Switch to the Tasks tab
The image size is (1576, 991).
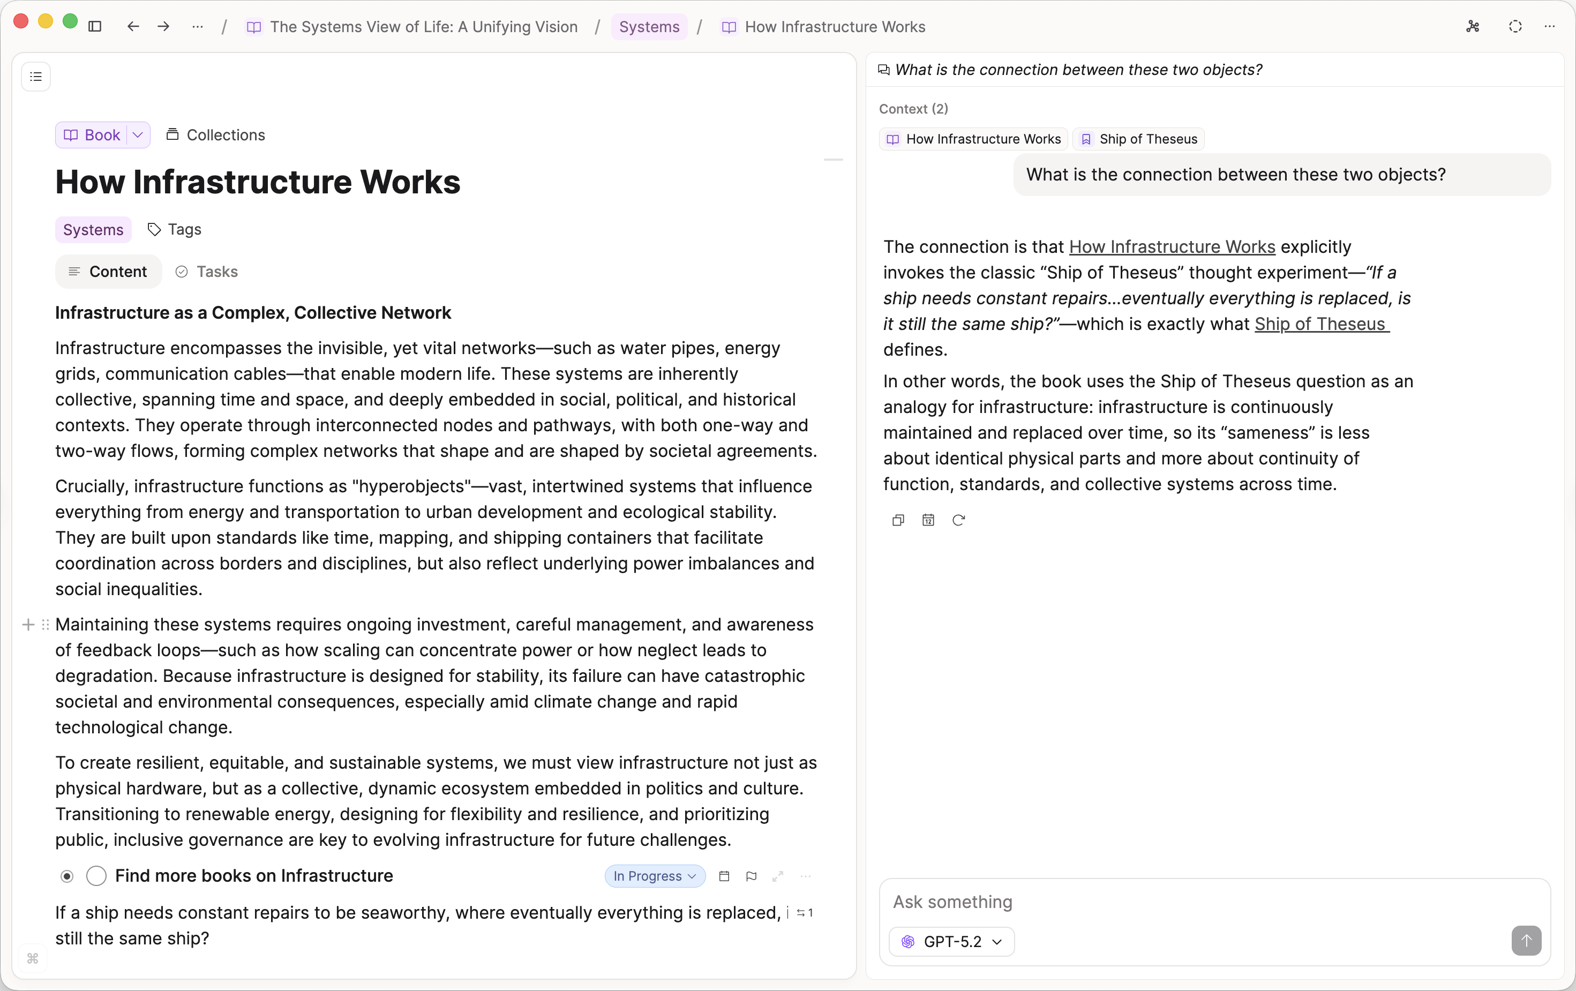207,272
